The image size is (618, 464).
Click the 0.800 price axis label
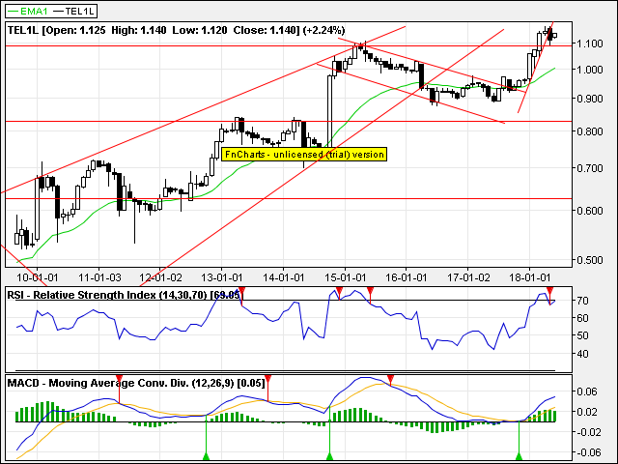coord(590,131)
